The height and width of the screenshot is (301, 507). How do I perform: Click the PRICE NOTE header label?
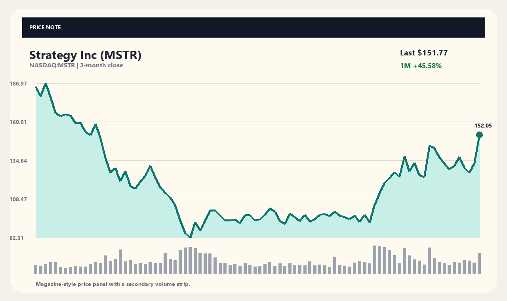[x=45, y=27]
